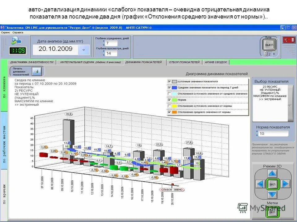Click the 3,20 deviation label

coord(44,147)
